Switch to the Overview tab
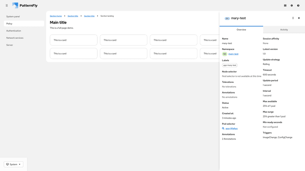Screen dimensions: 305x171 [x=241, y=30]
